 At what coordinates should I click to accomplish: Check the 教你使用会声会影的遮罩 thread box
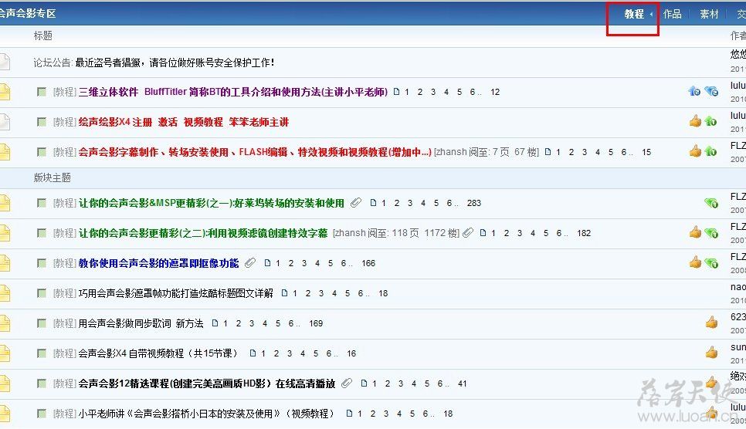click(42, 263)
